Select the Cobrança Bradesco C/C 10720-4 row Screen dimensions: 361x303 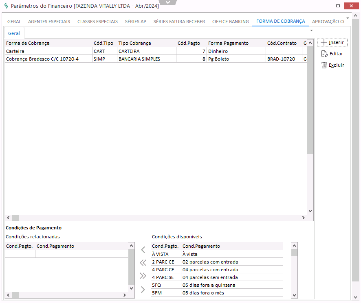pyautogui.click(x=42, y=59)
